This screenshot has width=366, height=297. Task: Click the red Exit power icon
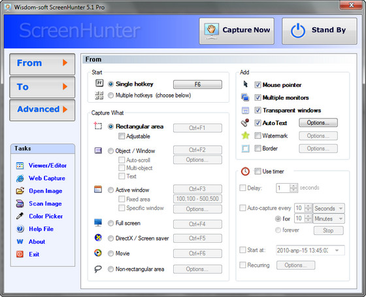(x=20, y=254)
